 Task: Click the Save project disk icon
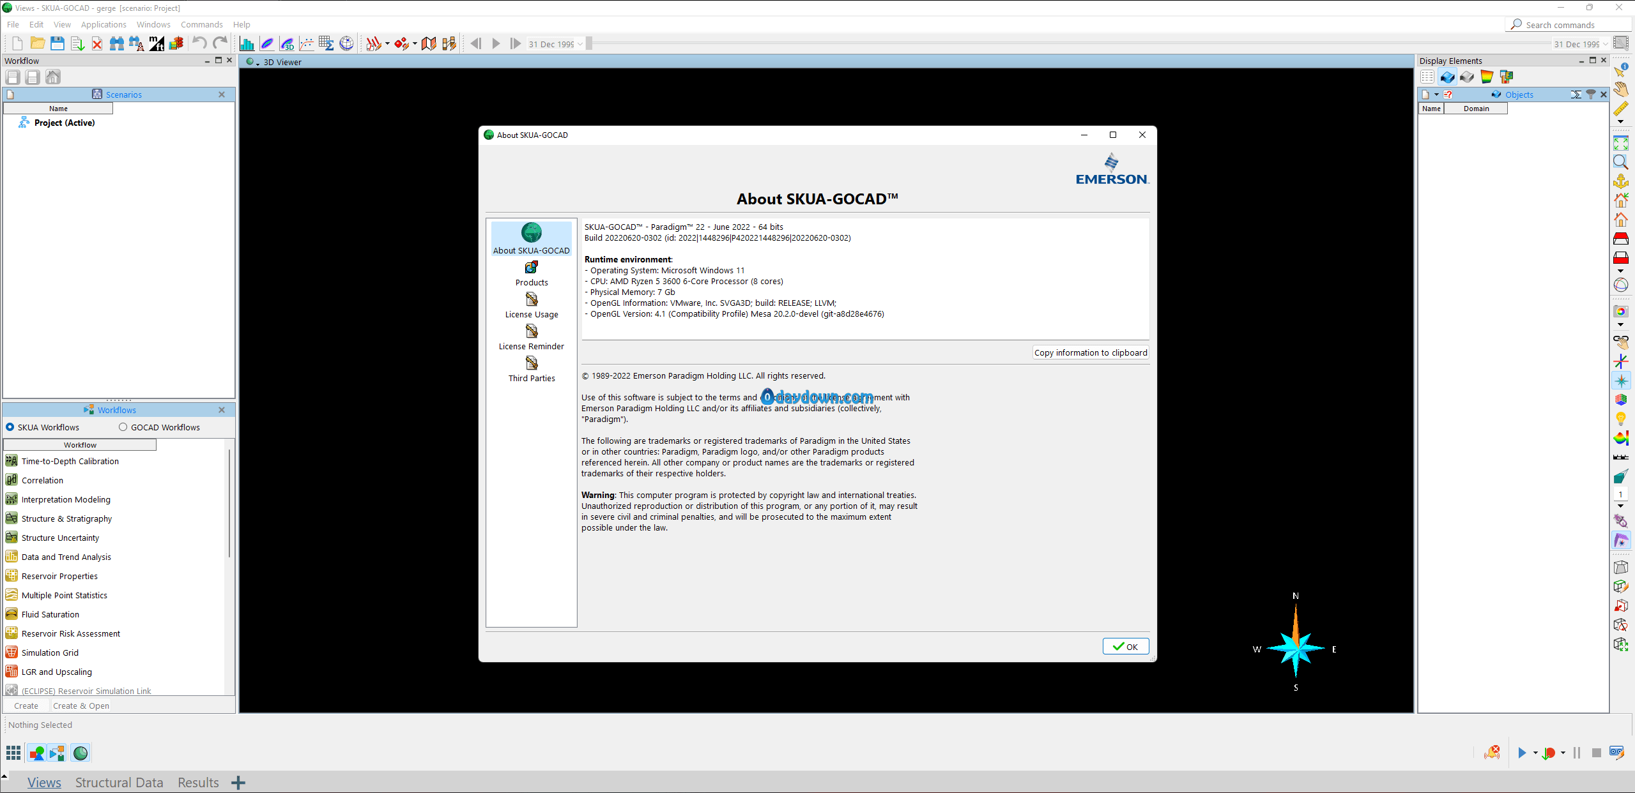click(x=58, y=43)
